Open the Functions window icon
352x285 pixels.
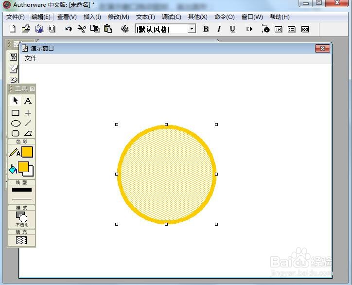pos(279,29)
